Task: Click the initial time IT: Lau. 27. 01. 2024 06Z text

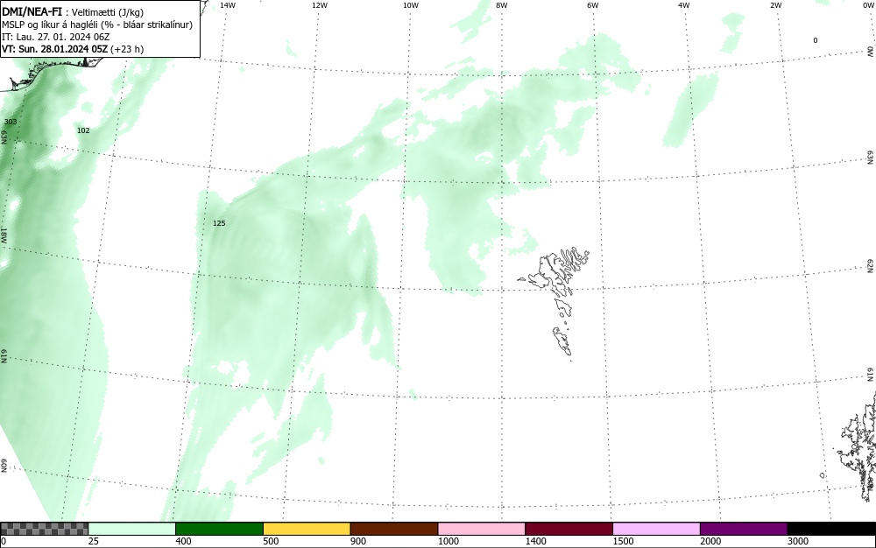Action: 56,37
